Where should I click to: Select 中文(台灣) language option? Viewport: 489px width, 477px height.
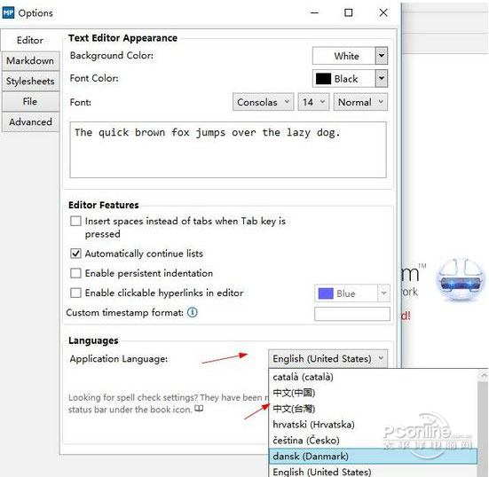coord(373,409)
